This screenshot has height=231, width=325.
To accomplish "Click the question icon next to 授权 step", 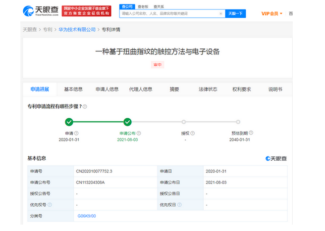I will [192, 133].
